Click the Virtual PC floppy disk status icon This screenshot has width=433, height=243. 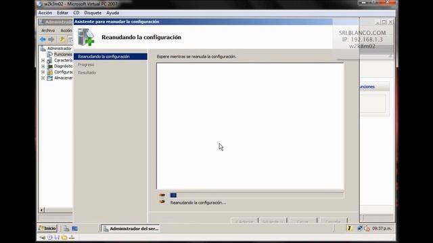[57, 237]
